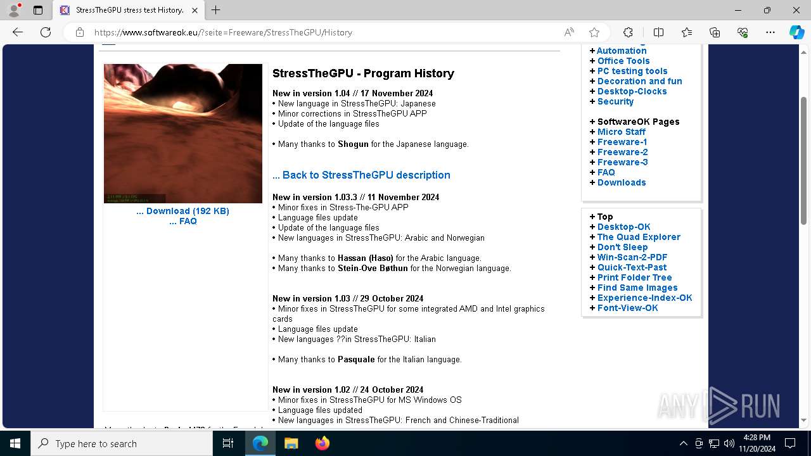Click the browser Back arrow
The width and height of the screenshot is (811, 456).
[18, 32]
